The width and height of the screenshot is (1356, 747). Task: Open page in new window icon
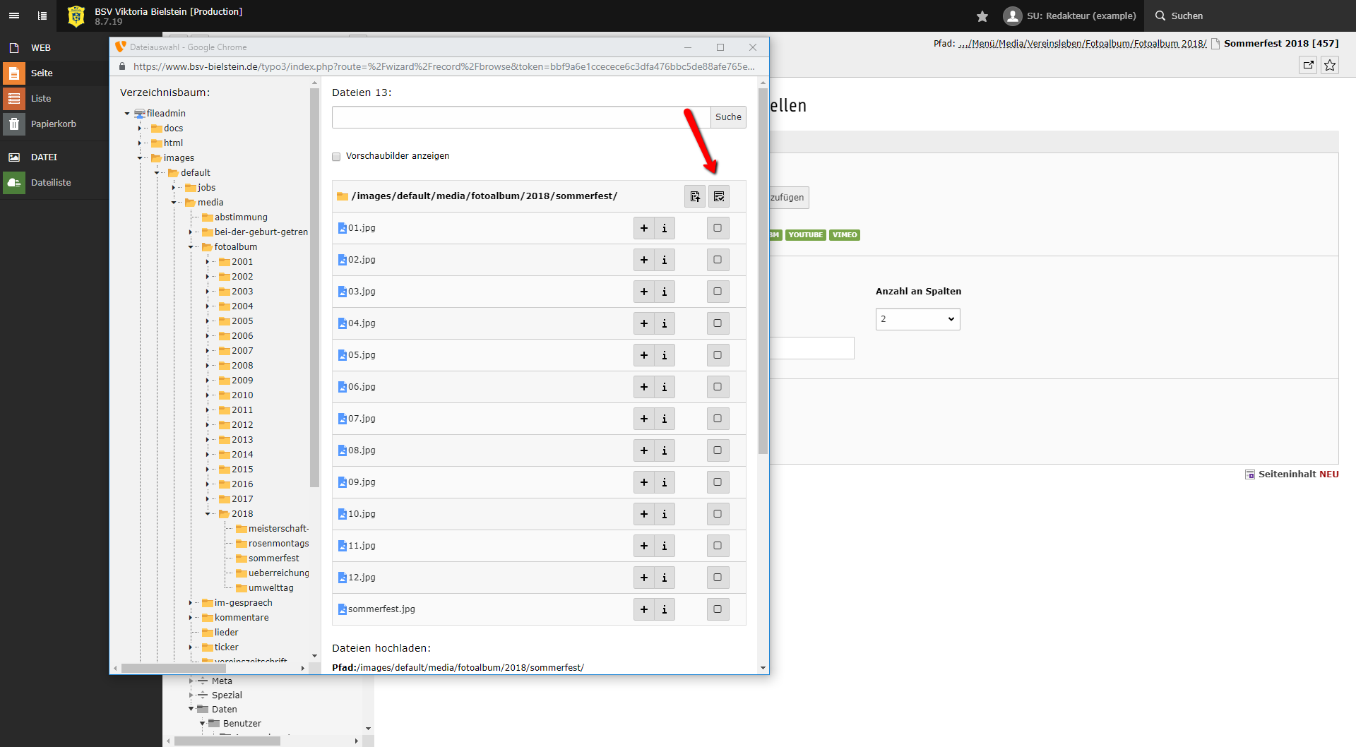point(1308,65)
